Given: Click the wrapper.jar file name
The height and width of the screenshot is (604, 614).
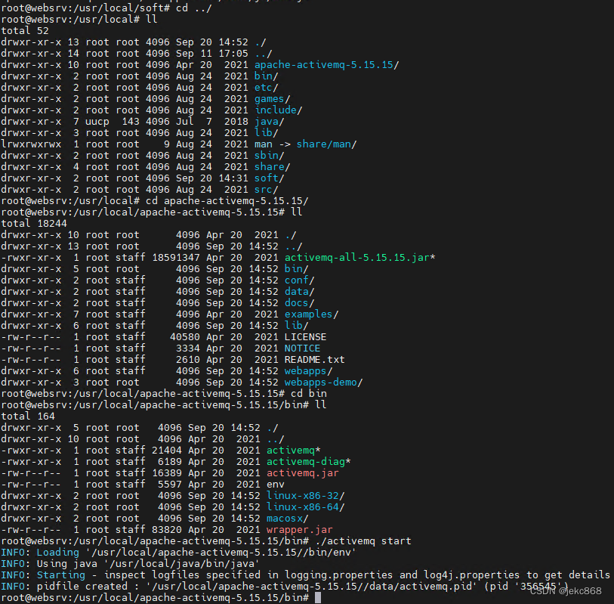Looking at the screenshot, I should pyautogui.click(x=299, y=530).
